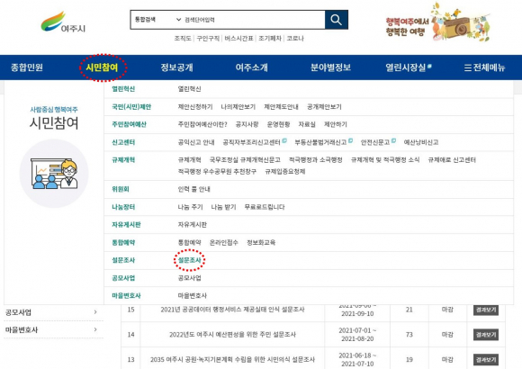This screenshot has height=369, width=522.
Task: Select 정보공개 in main navigation
Action: (176, 67)
